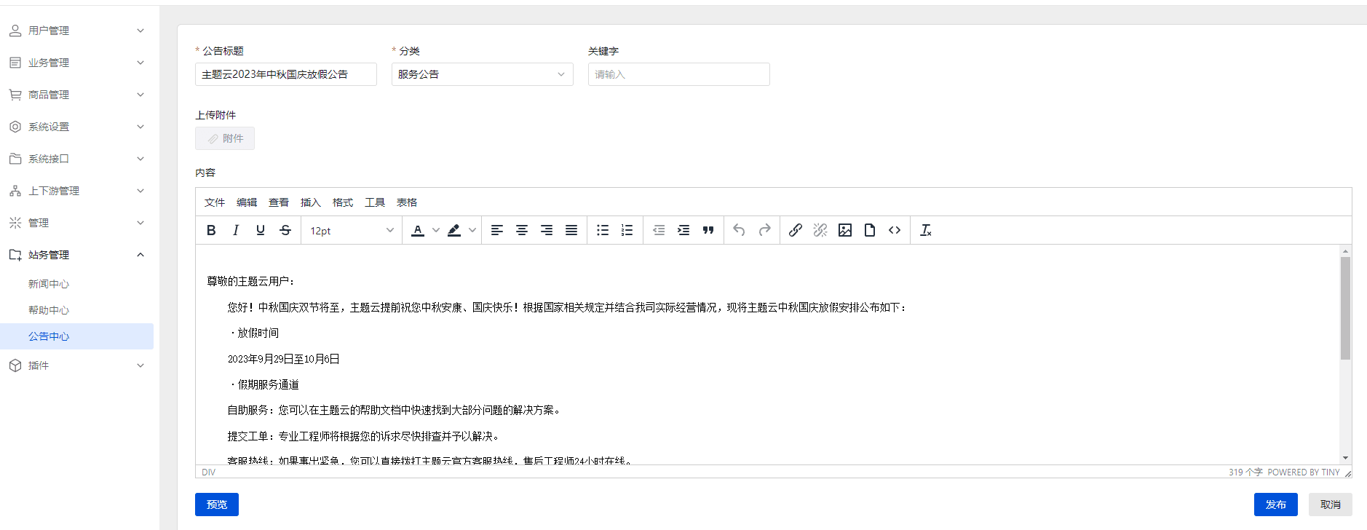Expand 管理 sidebar menu
The height and width of the screenshot is (530, 1367).
(x=76, y=223)
